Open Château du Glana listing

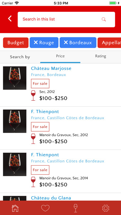(x=51, y=198)
